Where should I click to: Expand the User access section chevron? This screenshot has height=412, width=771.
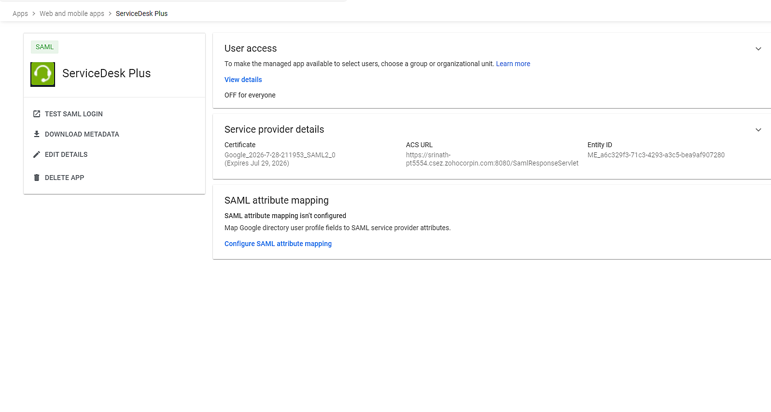coord(758,49)
